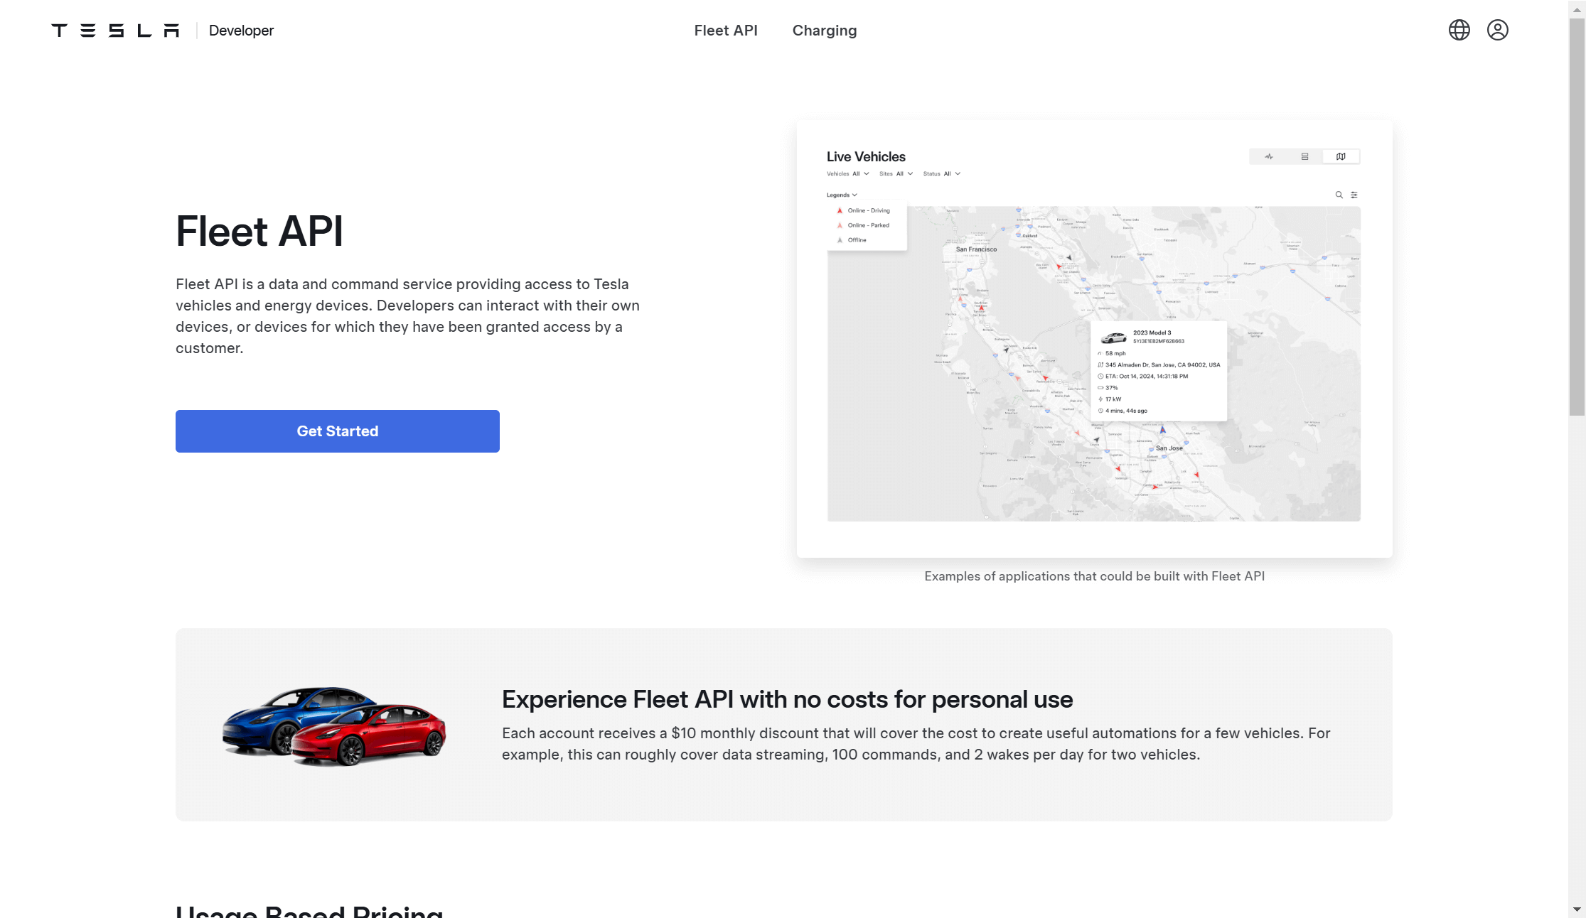Click the blue vehicle marker near San Jose
This screenshot has width=1586, height=918.
click(1163, 430)
